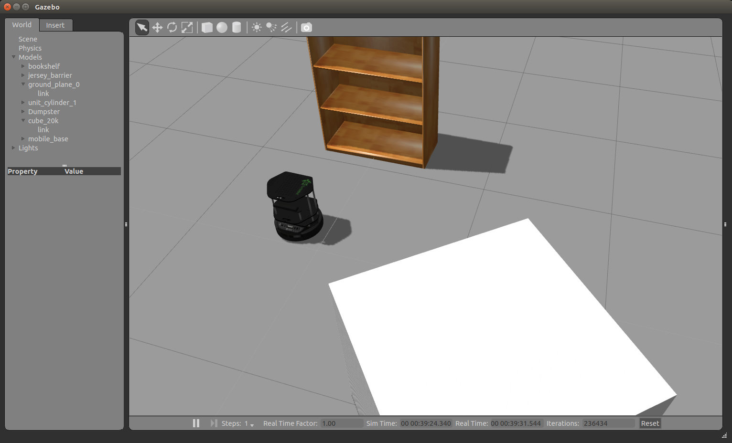
Task: Choose the selection arrow tool
Action: [142, 28]
